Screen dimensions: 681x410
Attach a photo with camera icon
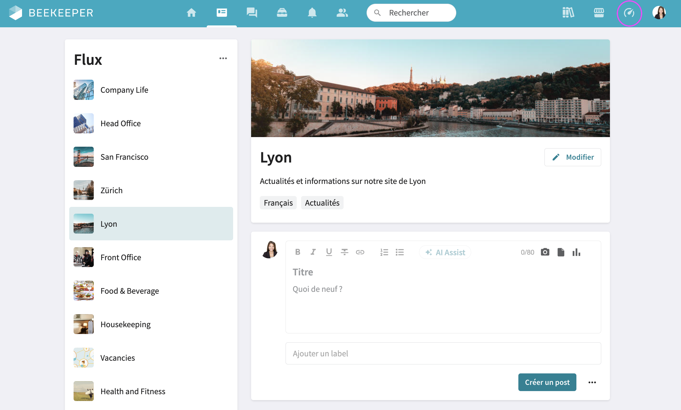click(x=545, y=252)
